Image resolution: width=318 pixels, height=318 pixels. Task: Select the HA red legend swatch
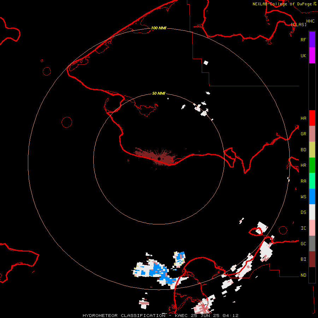coord(312,118)
